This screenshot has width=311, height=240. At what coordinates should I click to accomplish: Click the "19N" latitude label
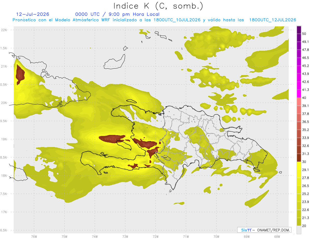(x=4, y=139)
